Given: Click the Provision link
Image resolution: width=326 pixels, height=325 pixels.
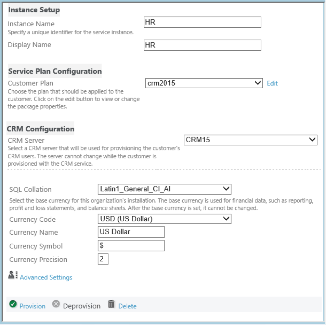Looking at the screenshot, I should [32, 306].
